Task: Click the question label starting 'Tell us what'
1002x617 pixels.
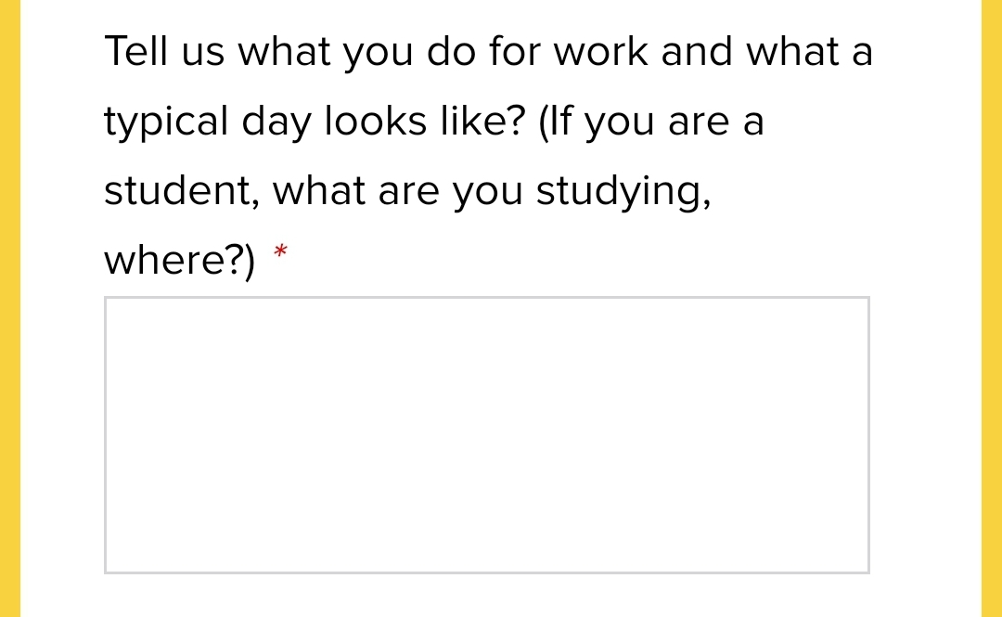Action: pyautogui.click(x=488, y=155)
